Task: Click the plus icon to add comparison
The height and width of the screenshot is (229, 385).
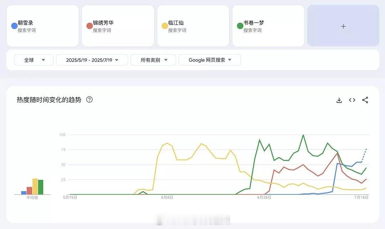Action: tap(343, 26)
